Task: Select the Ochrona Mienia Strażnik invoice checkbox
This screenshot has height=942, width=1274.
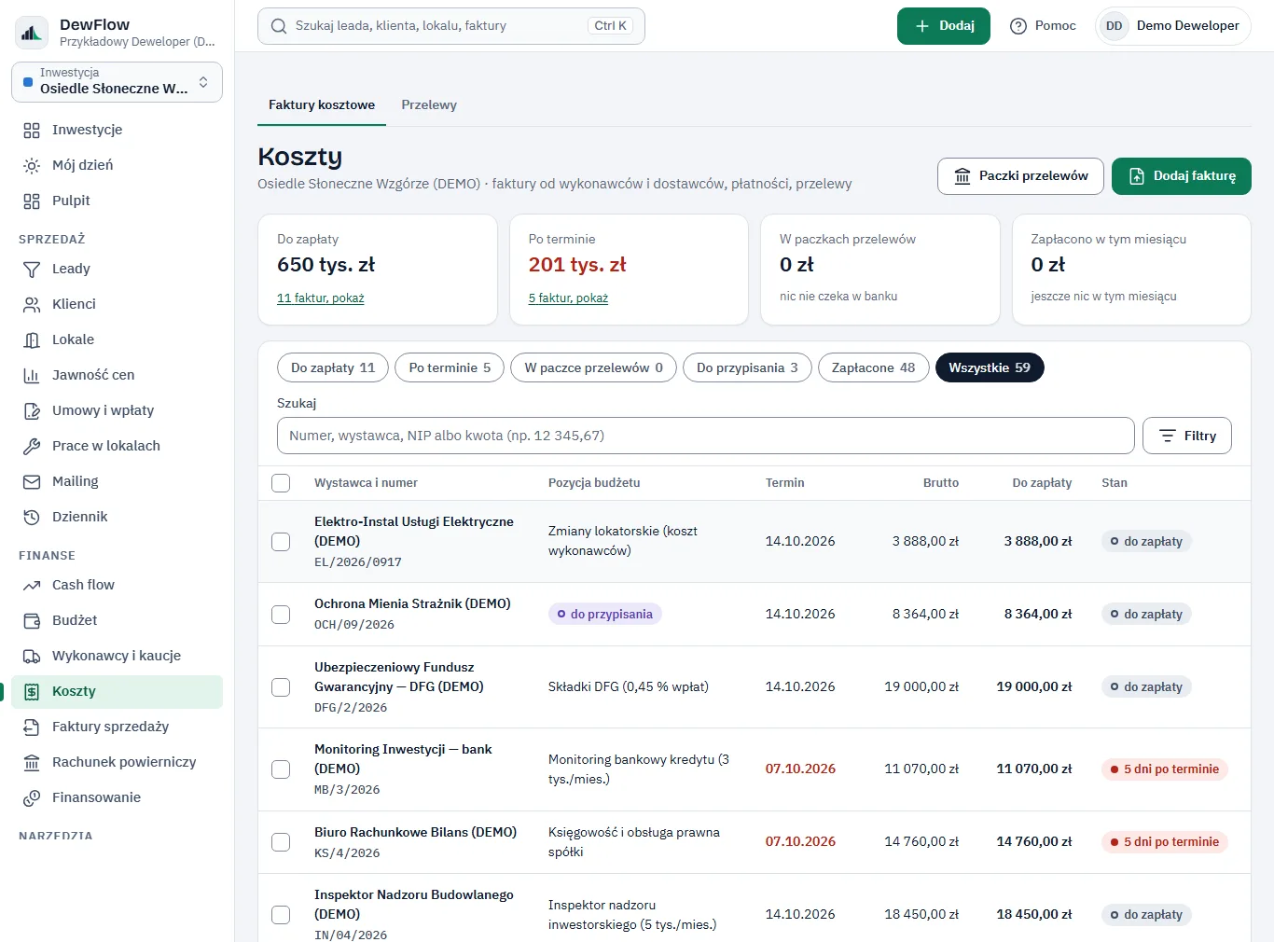Action: [281, 615]
